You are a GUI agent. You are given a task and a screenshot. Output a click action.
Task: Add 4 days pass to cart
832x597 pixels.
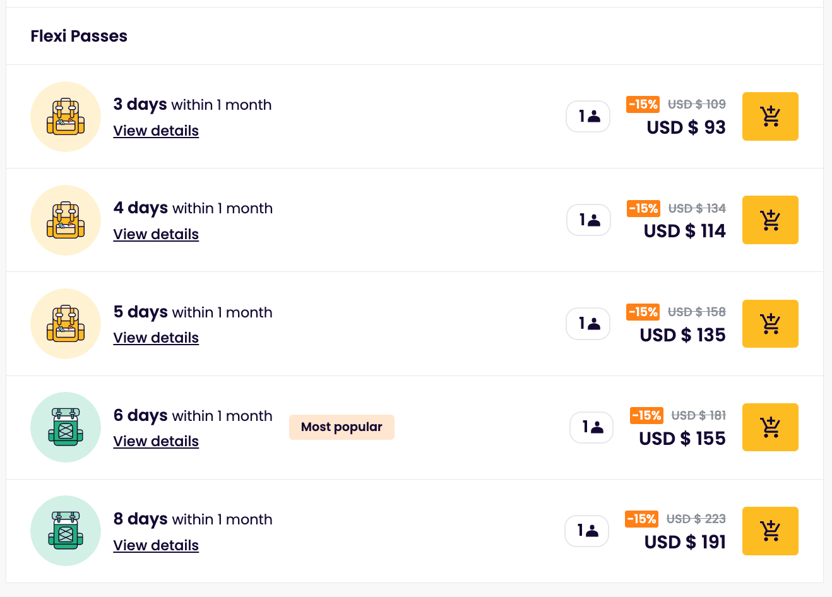click(x=770, y=220)
